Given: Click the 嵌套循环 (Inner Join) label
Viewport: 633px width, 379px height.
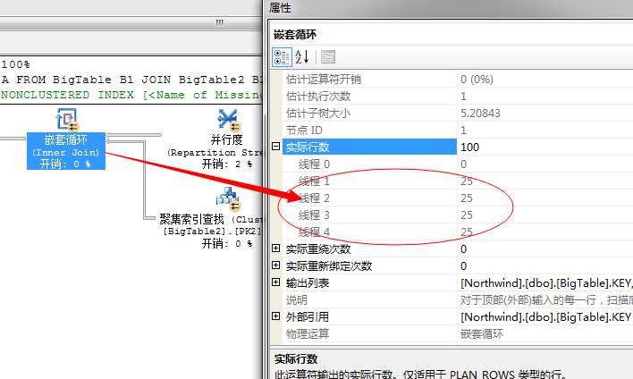Looking at the screenshot, I should [66, 151].
